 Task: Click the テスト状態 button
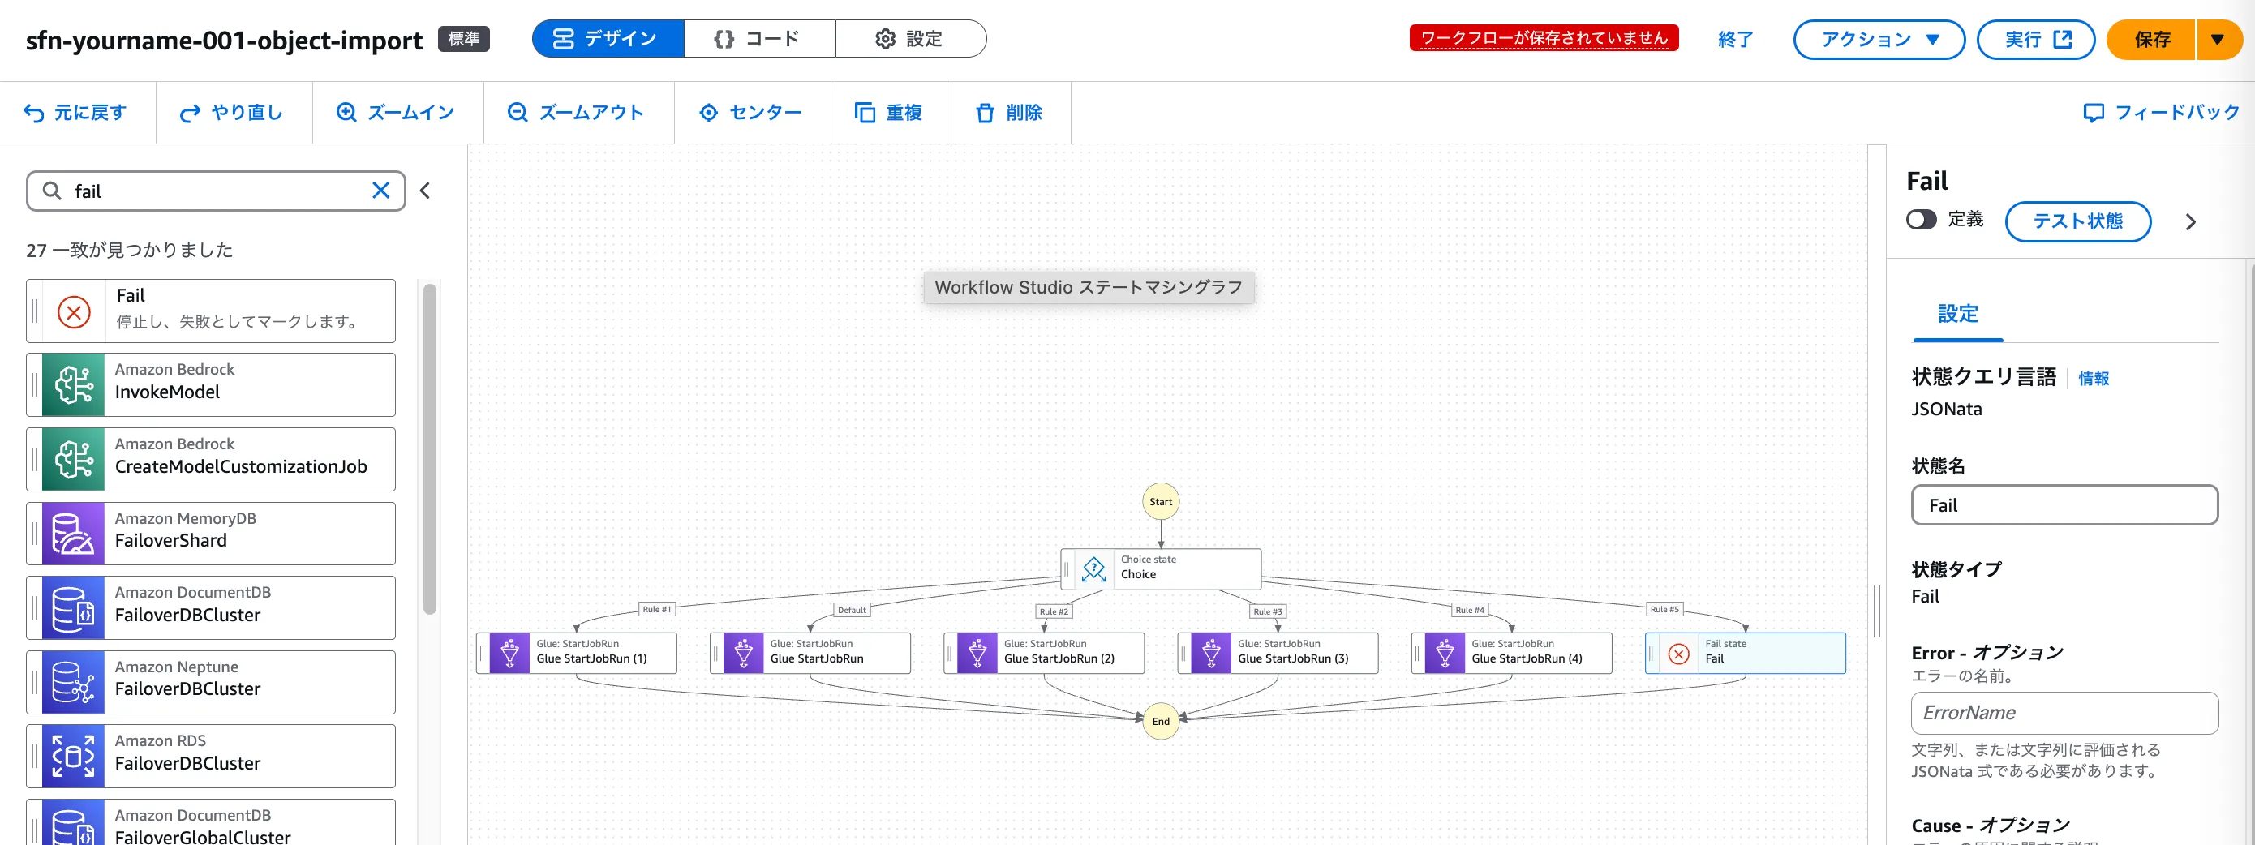pyautogui.click(x=2077, y=221)
